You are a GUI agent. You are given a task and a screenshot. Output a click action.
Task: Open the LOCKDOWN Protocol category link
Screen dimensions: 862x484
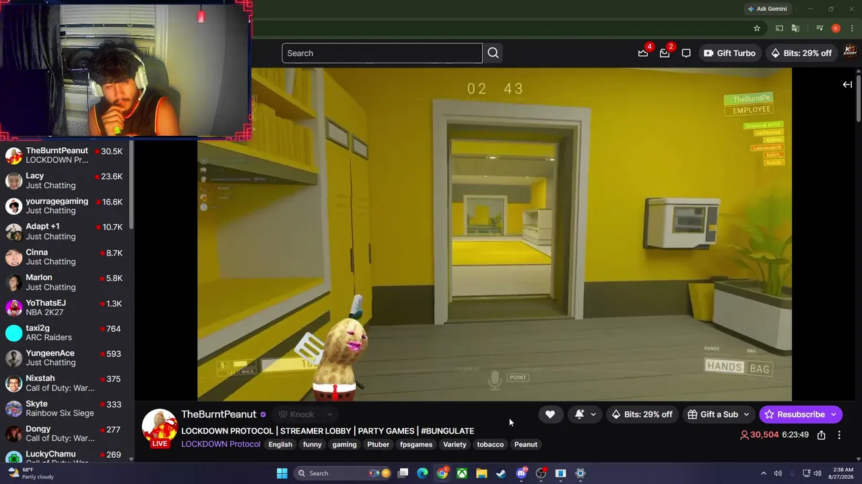coord(221,444)
